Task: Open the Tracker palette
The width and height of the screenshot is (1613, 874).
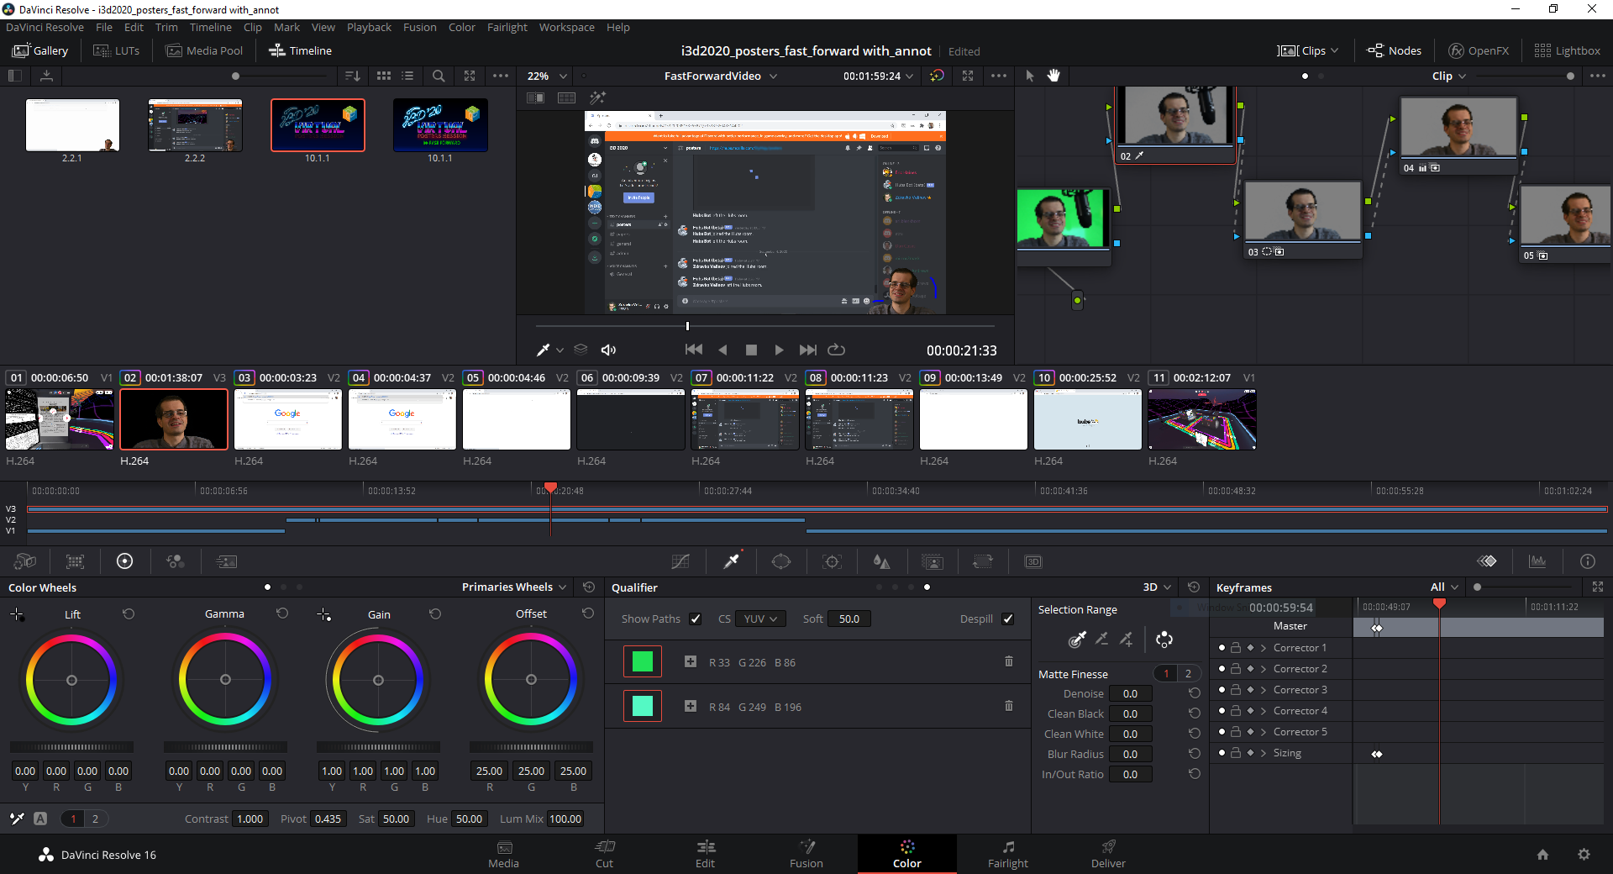Action: point(832,561)
